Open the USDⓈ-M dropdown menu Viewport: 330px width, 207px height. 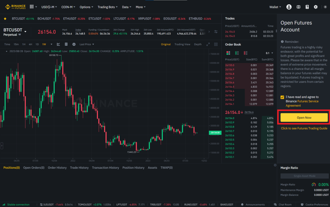49,7
